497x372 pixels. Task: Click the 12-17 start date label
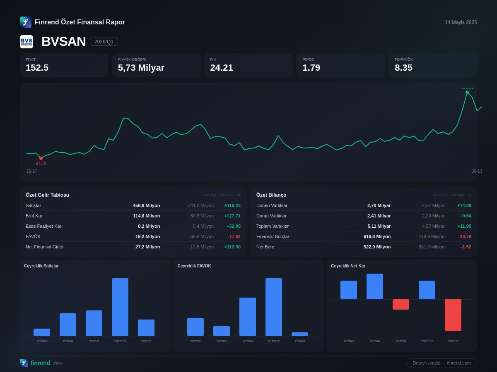coord(32,171)
